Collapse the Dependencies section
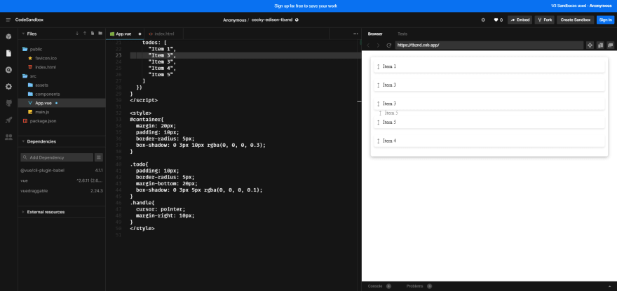The height and width of the screenshot is (291, 617). (23, 141)
